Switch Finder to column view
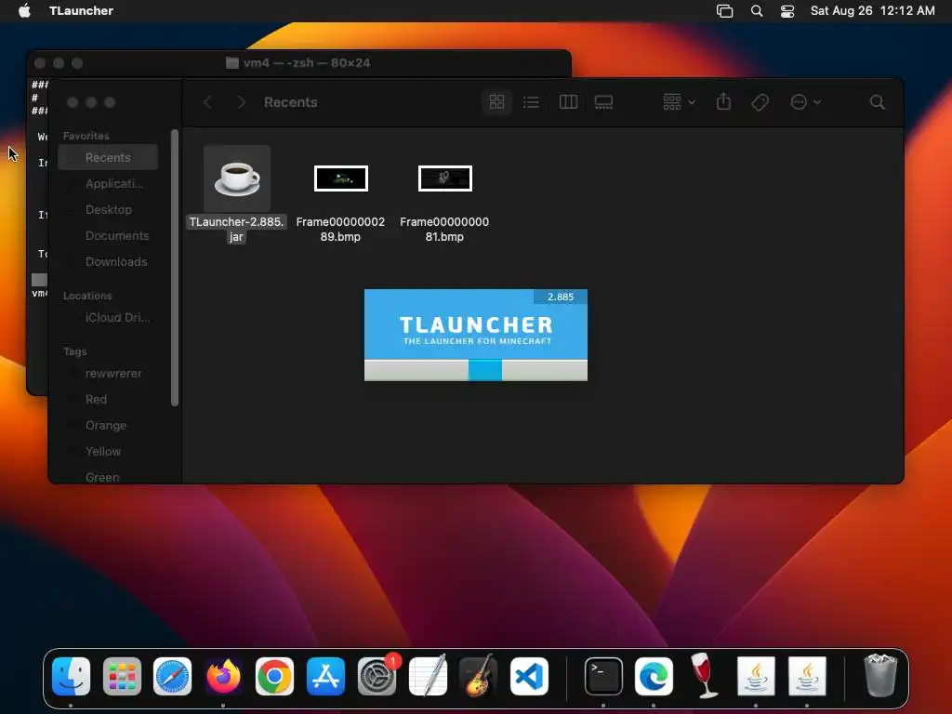This screenshot has height=714, width=952. click(568, 102)
